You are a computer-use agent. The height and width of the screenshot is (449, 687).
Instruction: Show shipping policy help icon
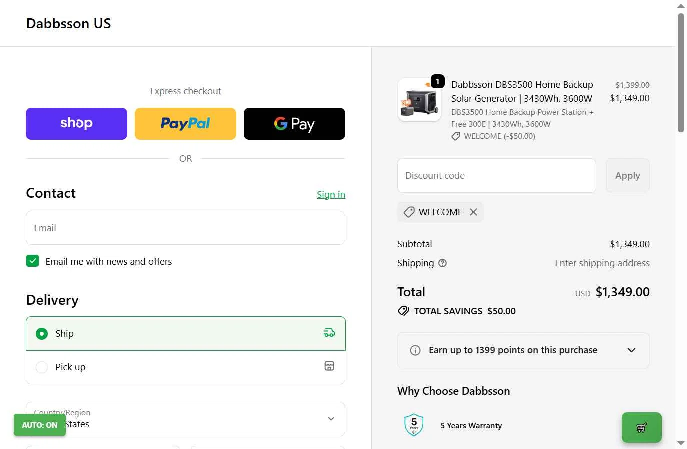[x=442, y=263]
